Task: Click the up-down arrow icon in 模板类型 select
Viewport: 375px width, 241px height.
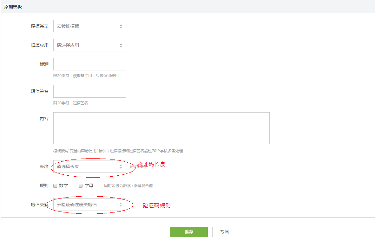Action: (x=121, y=26)
